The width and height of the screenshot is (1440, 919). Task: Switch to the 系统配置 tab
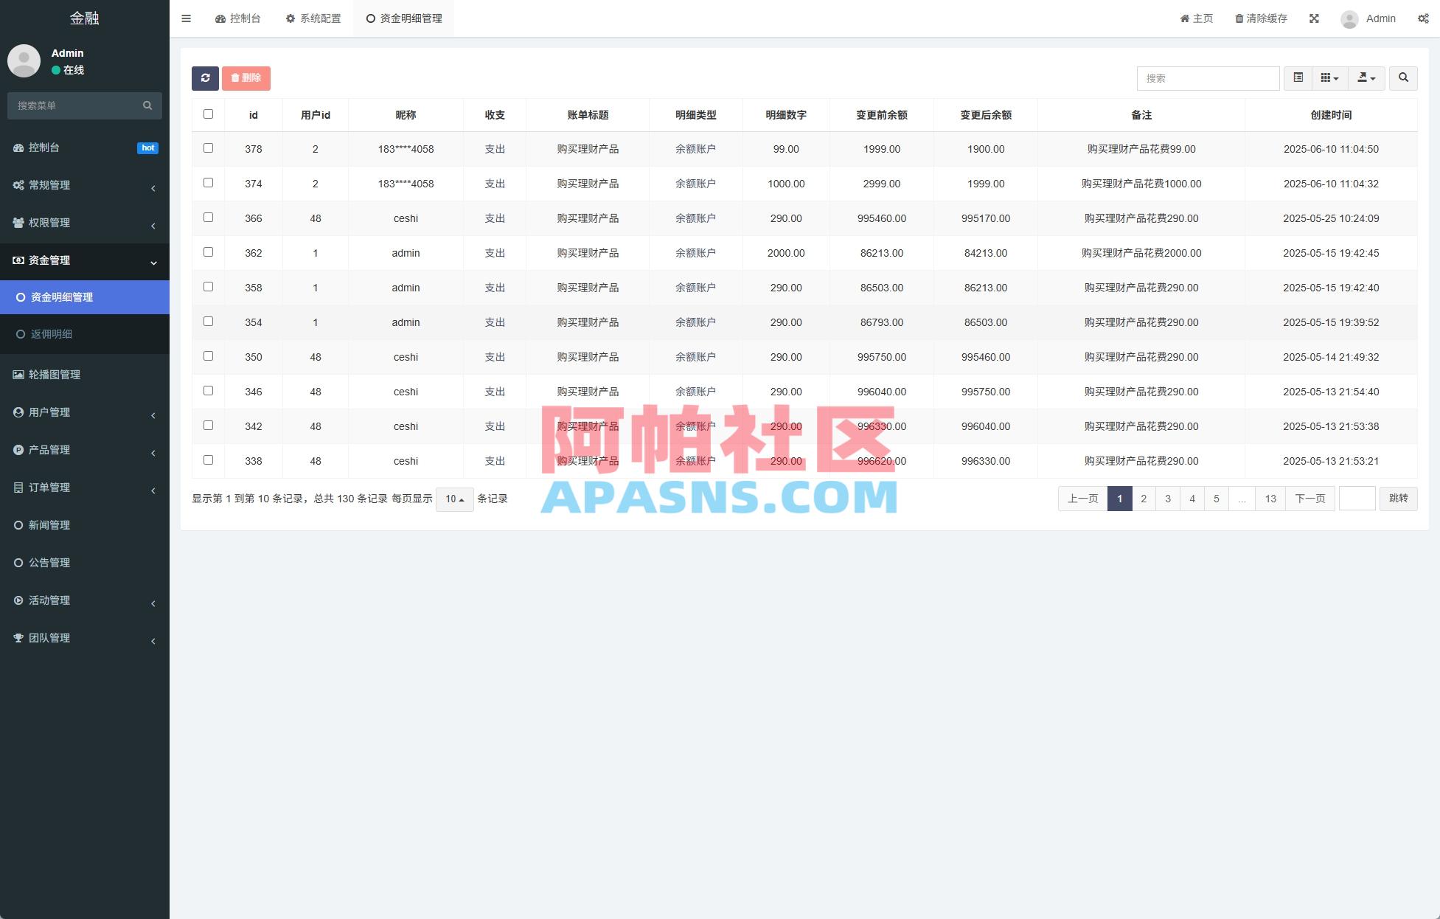(x=313, y=18)
